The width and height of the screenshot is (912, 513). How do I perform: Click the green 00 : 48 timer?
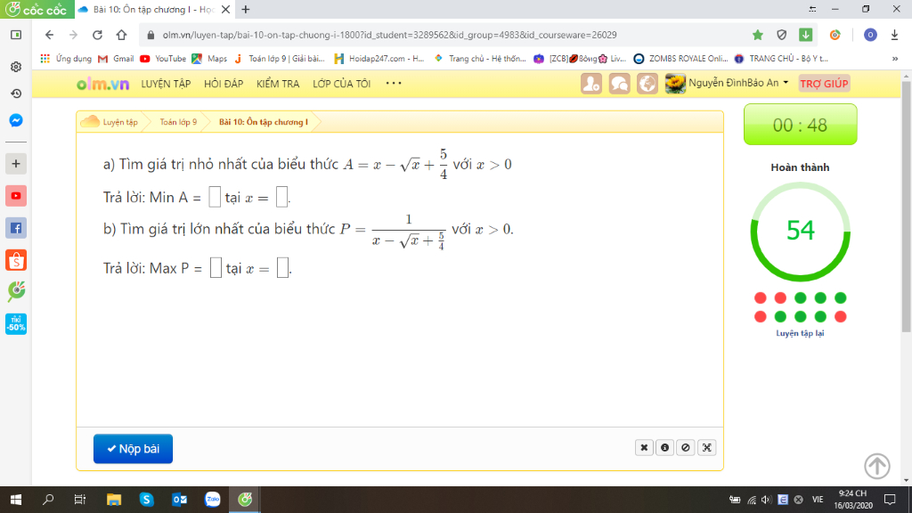[801, 125]
